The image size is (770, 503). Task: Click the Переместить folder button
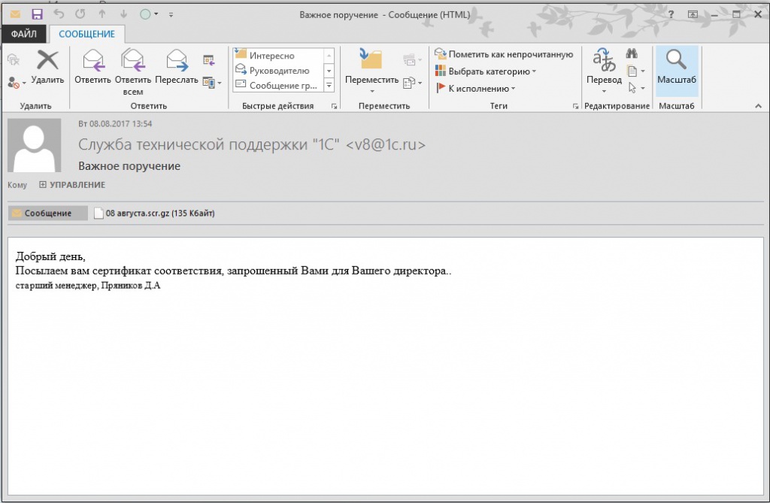(x=371, y=70)
